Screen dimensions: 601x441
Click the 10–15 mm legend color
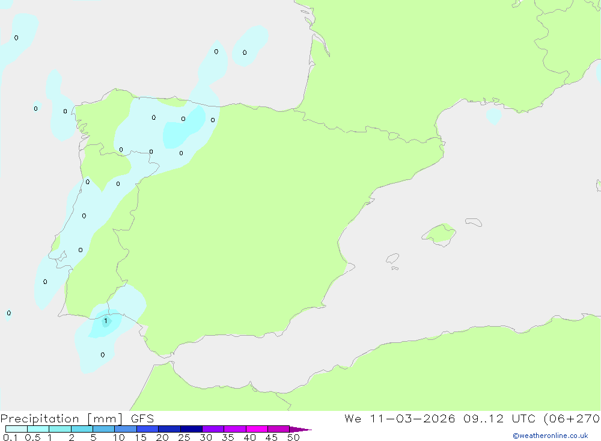pyautogui.click(x=126, y=429)
